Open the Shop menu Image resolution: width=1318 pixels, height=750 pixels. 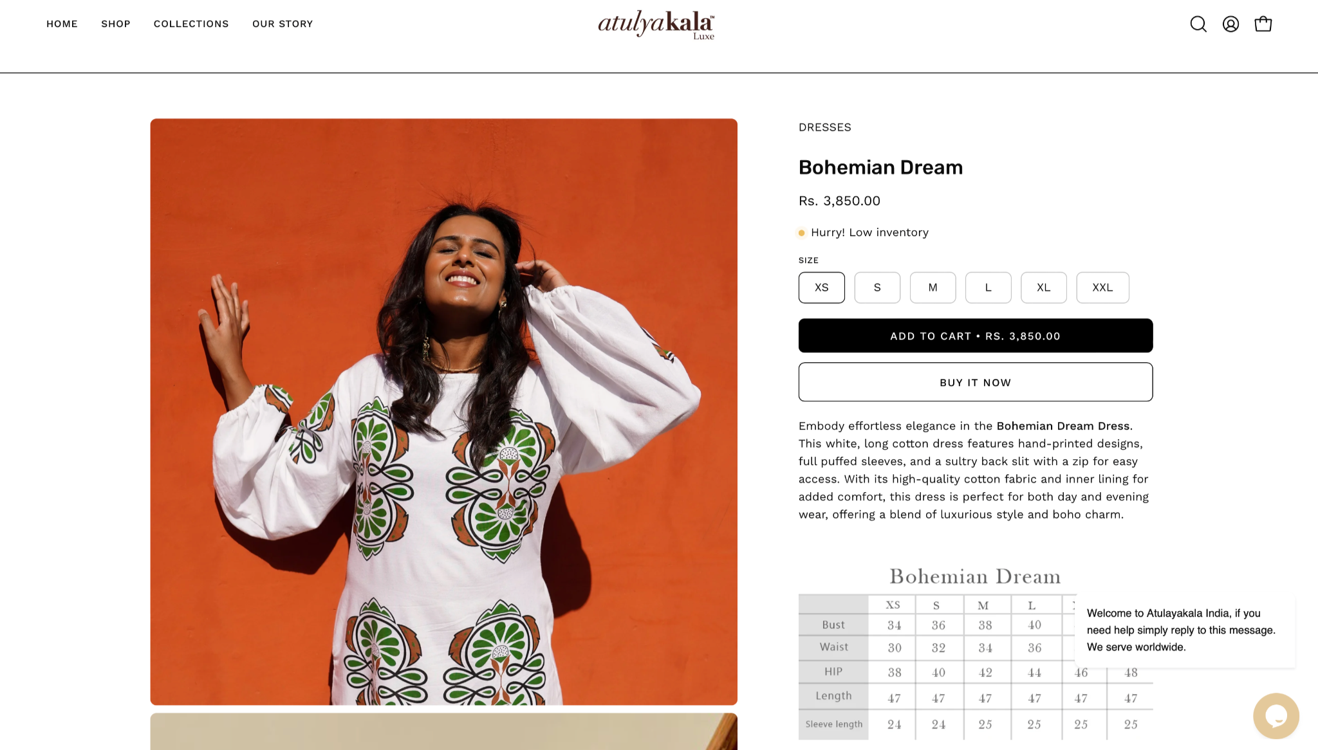[116, 24]
